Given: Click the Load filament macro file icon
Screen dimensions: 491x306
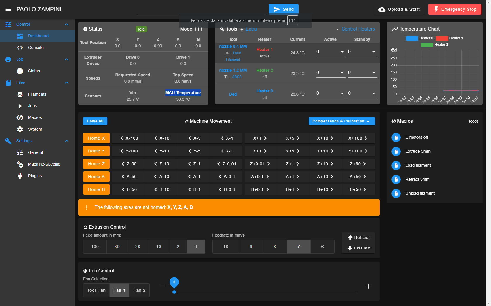Looking at the screenshot, I should pos(396,165).
